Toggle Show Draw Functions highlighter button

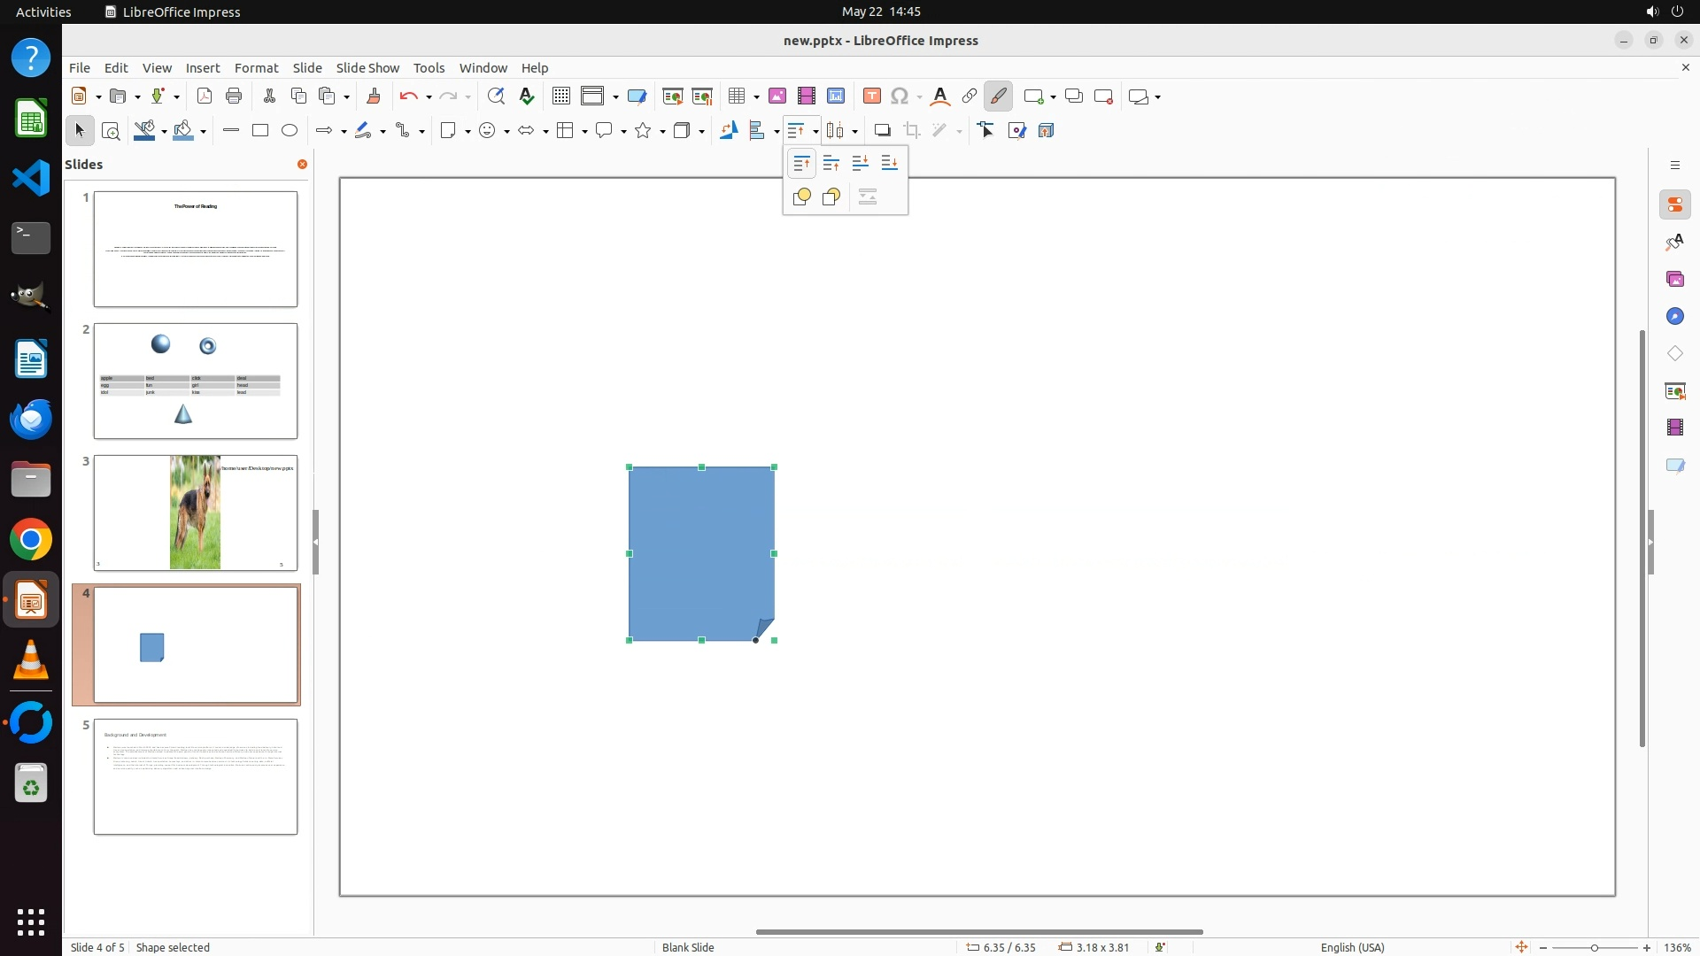pyautogui.click(x=998, y=96)
